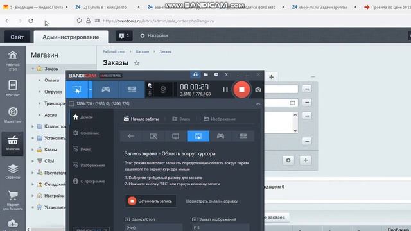Toggle Bandicam webcam overlay icon
Screen dimensions: 411x231
[x=163, y=90]
